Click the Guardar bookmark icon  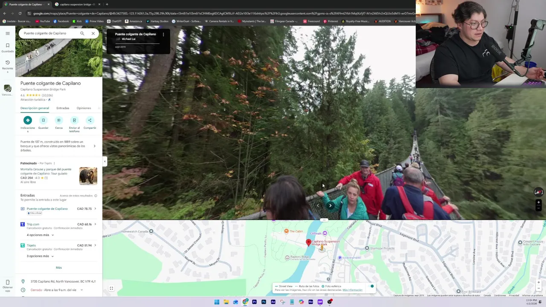[x=43, y=120]
